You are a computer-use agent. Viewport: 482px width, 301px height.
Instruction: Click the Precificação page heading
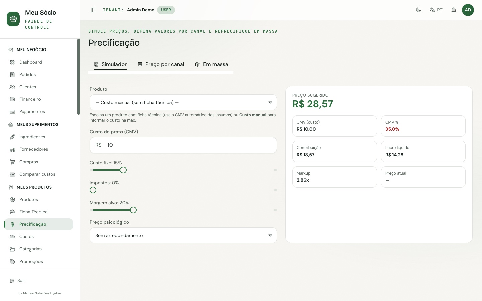tap(114, 43)
